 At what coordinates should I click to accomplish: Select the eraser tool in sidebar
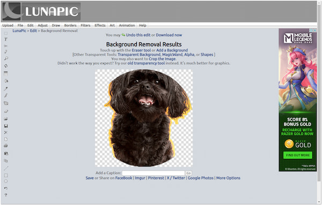6,111
